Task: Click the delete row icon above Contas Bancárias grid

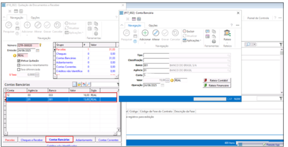Action: pyautogui.click(x=84, y=84)
